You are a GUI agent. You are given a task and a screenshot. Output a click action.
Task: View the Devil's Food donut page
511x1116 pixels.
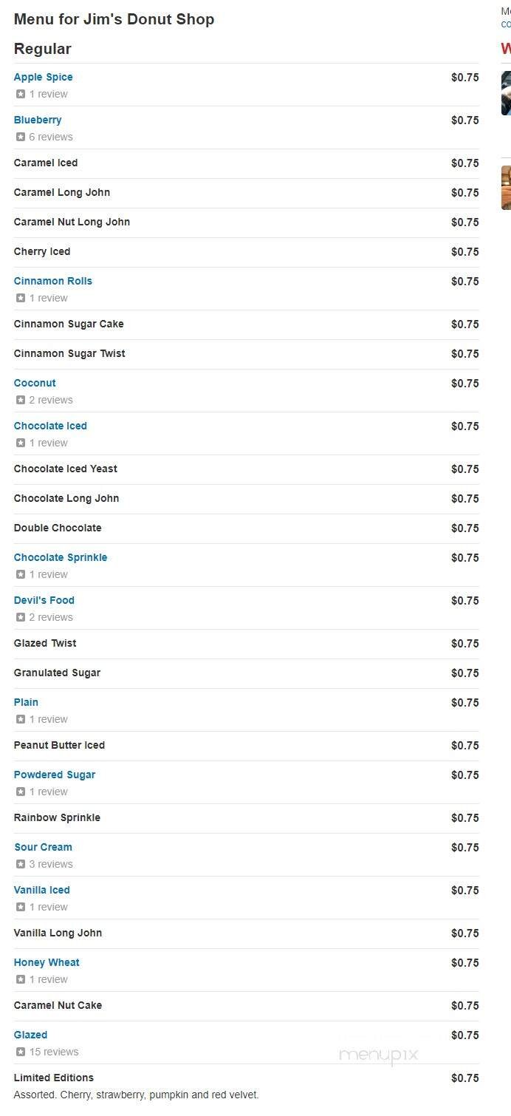pos(44,600)
